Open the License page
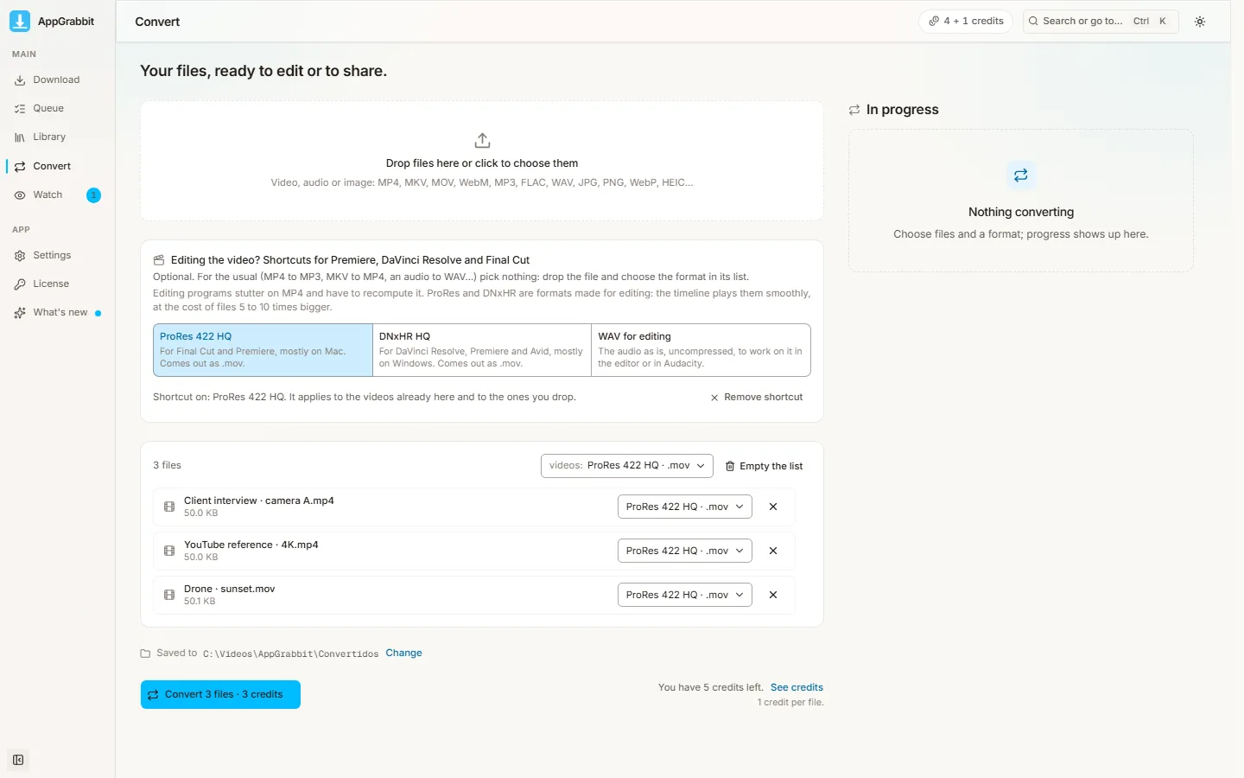The height and width of the screenshot is (778, 1244). (57, 284)
